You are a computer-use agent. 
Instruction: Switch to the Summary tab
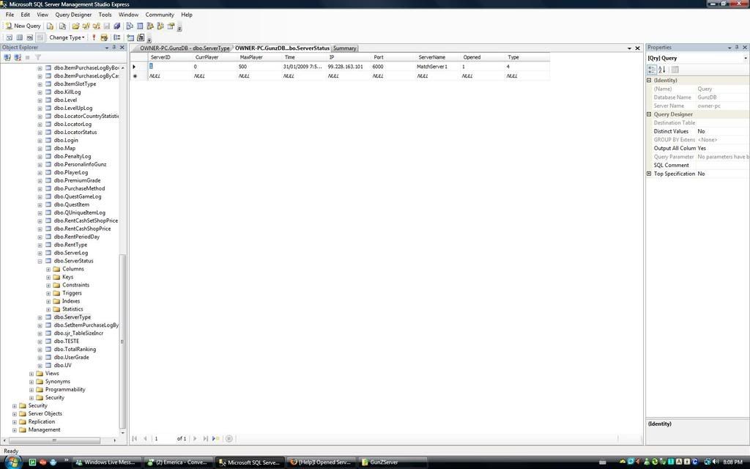[344, 48]
